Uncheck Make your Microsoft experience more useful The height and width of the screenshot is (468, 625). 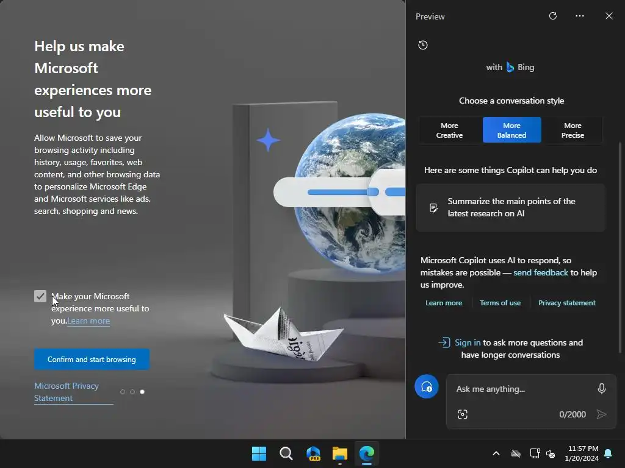pos(40,296)
